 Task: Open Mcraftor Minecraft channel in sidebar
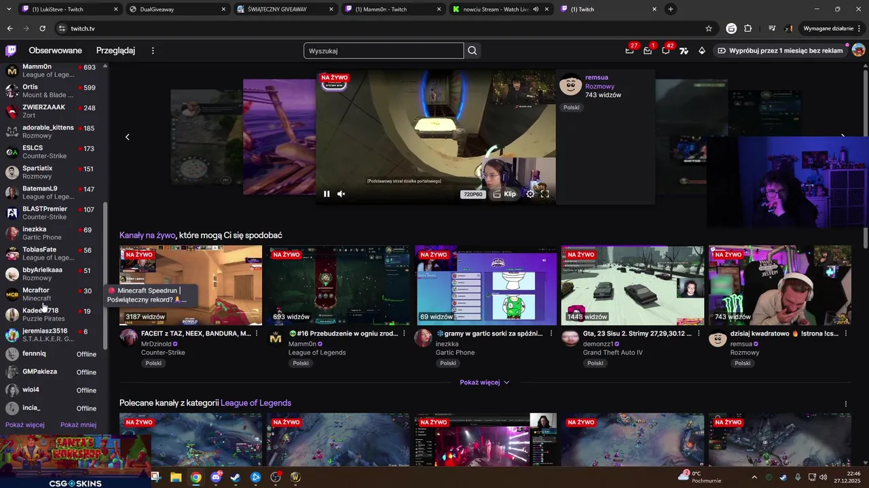click(x=53, y=294)
